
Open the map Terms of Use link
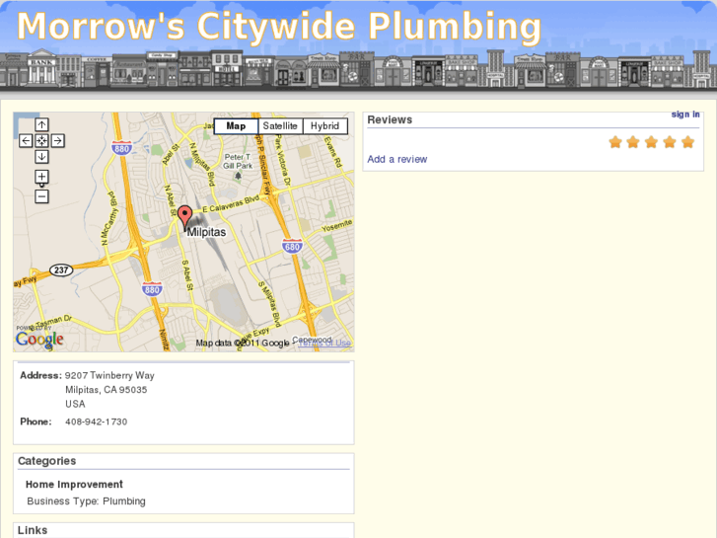coord(324,343)
